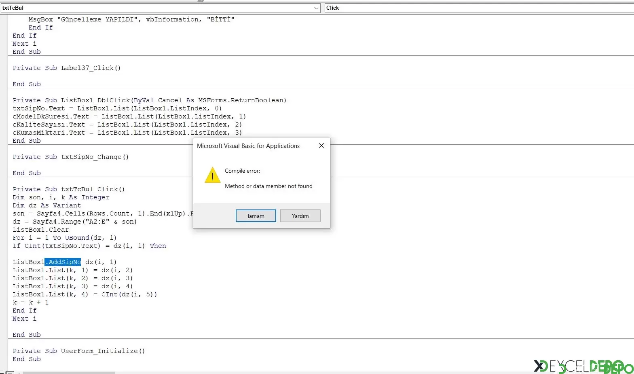Click the line 'Private Sub Label37_Click()'

pos(67,68)
